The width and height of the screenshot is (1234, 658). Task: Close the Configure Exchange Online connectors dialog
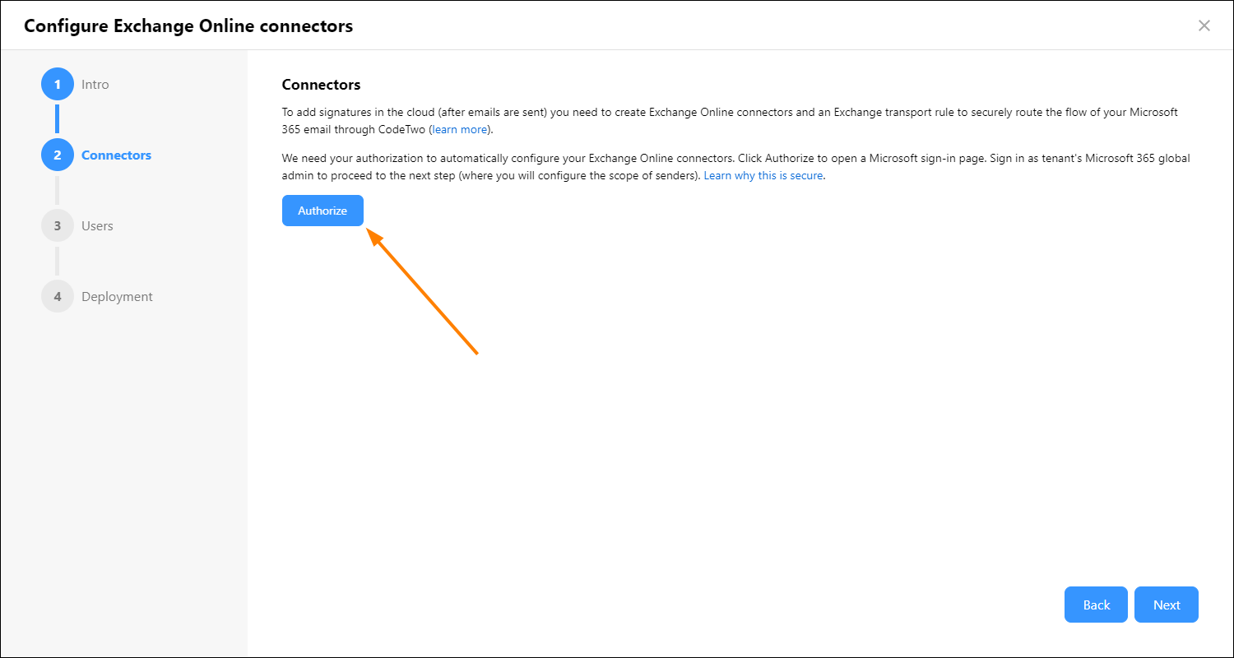pos(1204,25)
